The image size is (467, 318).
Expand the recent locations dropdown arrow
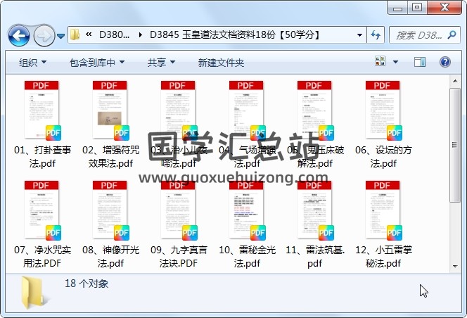(61, 35)
